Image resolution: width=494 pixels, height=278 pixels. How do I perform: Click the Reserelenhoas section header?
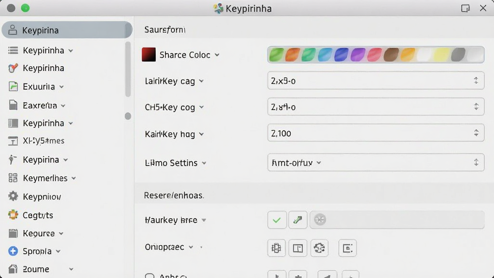point(174,195)
